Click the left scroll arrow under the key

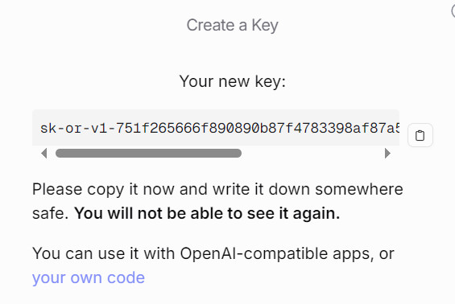click(x=44, y=154)
